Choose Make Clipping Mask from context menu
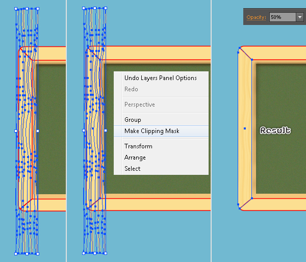The image size is (306, 262). (161, 131)
